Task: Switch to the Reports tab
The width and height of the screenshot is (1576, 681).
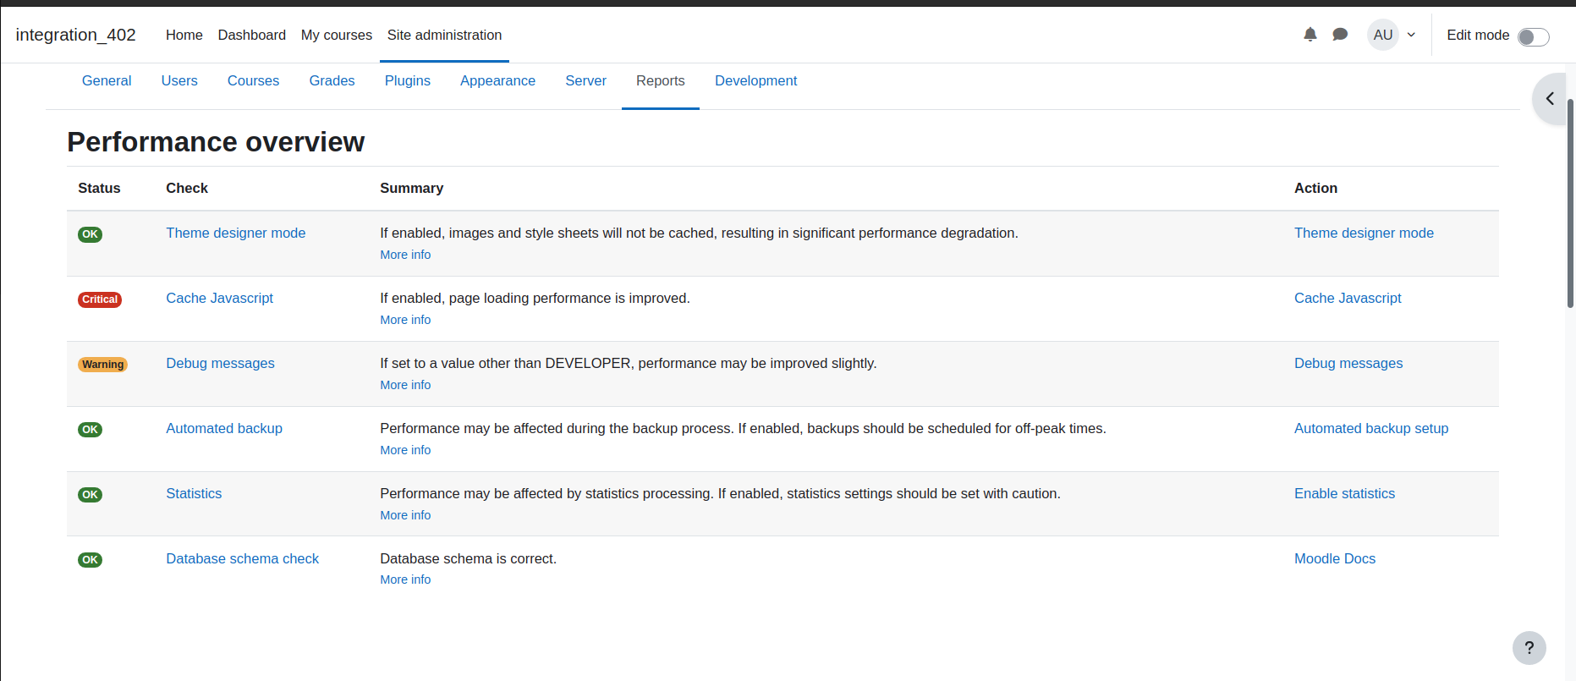Action: pyautogui.click(x=661, y=80)
